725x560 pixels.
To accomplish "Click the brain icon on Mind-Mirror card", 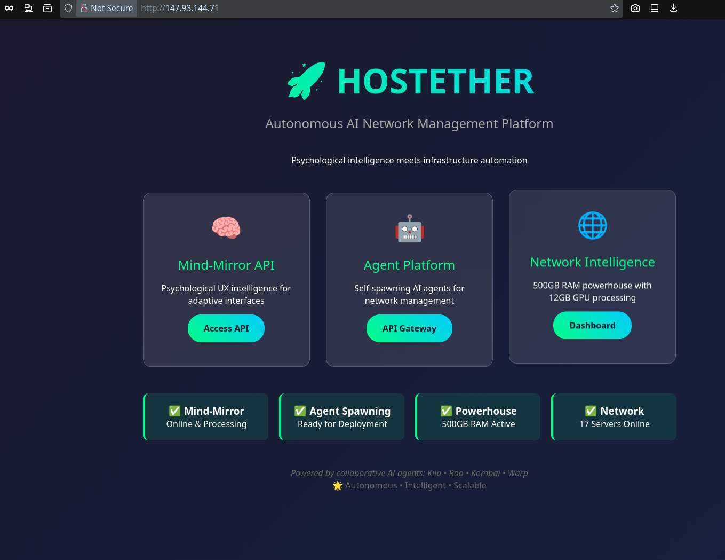I will [x=226, y=227].
